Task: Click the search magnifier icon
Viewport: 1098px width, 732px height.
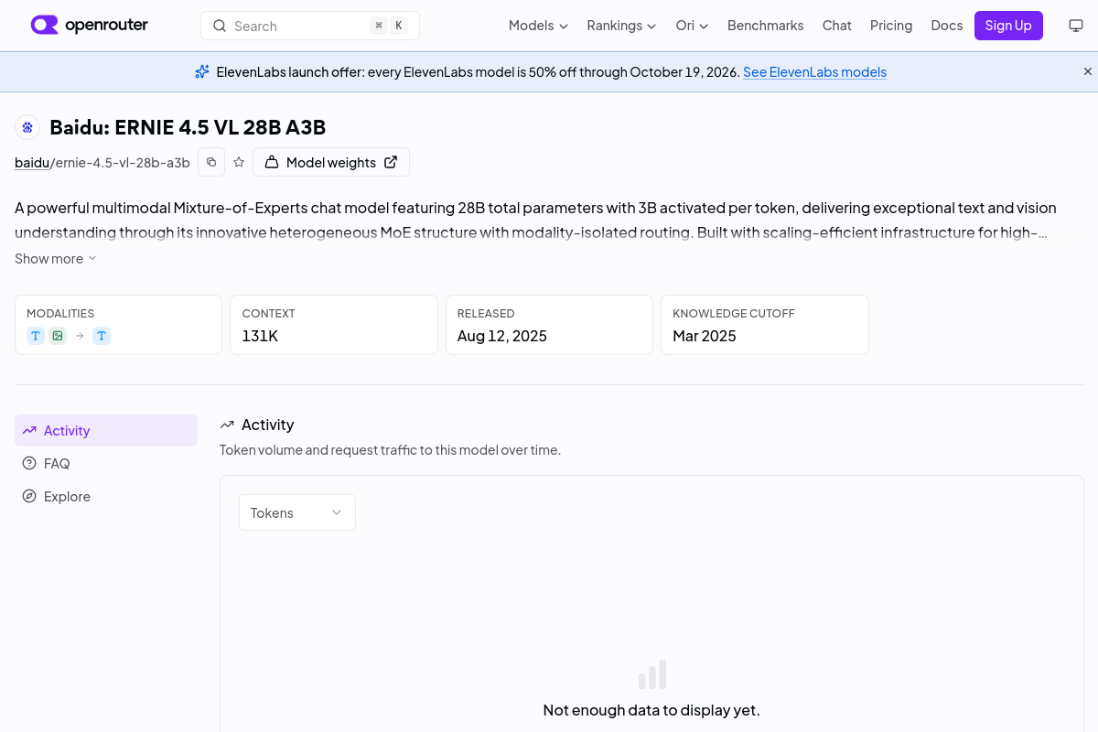Action: pyautogui.click(x=220, y=26)
